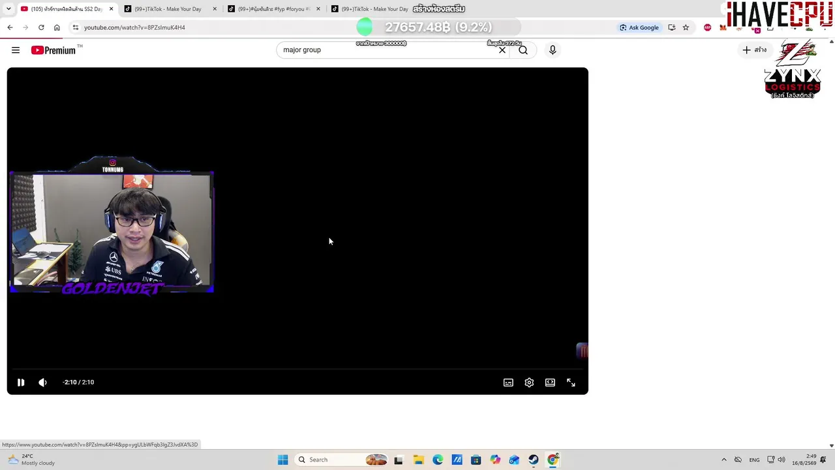View site information icon in address bar
Viewport: 835px width, 470px height.
click(76, 27)
